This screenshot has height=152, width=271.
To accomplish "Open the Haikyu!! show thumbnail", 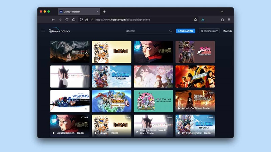I will pyautogui.click(x=111, y=52).
